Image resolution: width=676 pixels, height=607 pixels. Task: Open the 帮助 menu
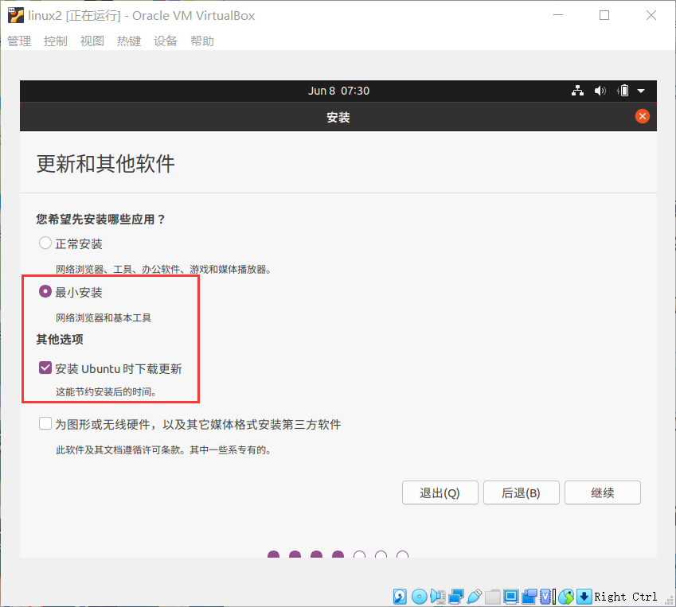coord(202,41)
